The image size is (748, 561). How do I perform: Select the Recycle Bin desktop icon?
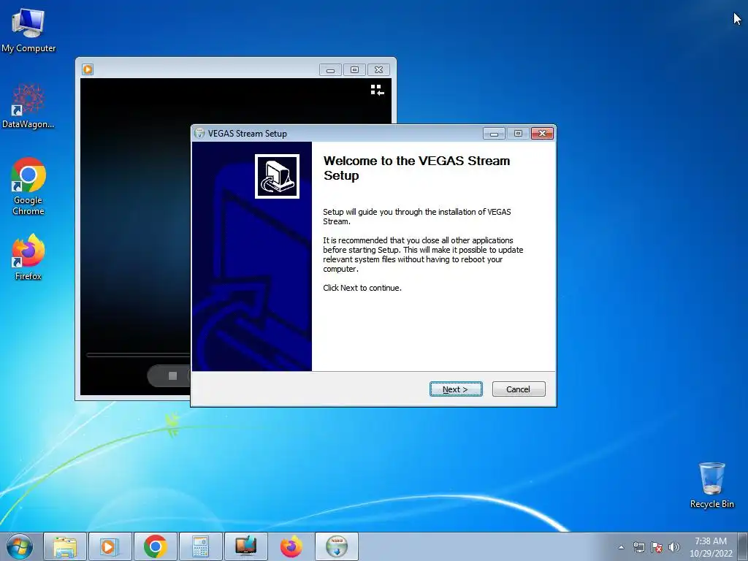pos(711,485)
